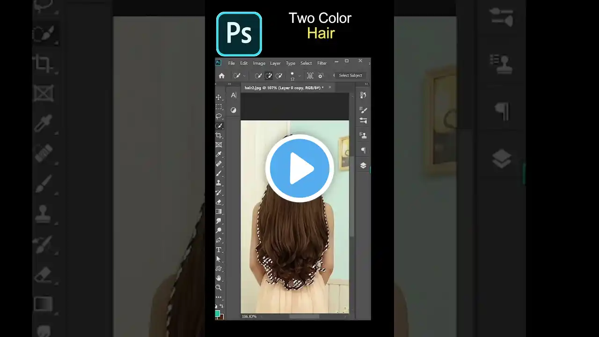Select the Quick Selection tool in the toolbox
Viewport: 599px width, 337px height.
[x=219, y=126]
